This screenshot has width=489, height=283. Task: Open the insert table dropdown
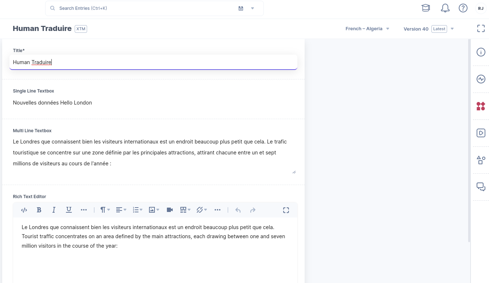185,210
